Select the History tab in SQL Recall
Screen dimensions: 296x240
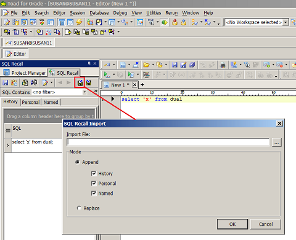pyautogui.click(x=10, y=102)
